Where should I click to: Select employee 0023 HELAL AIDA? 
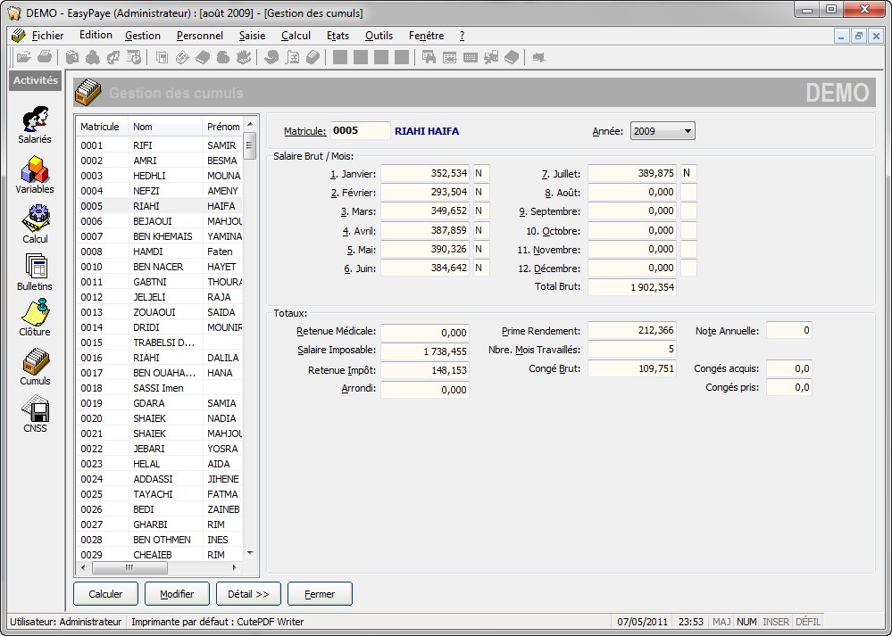click(x=159, y=464)
